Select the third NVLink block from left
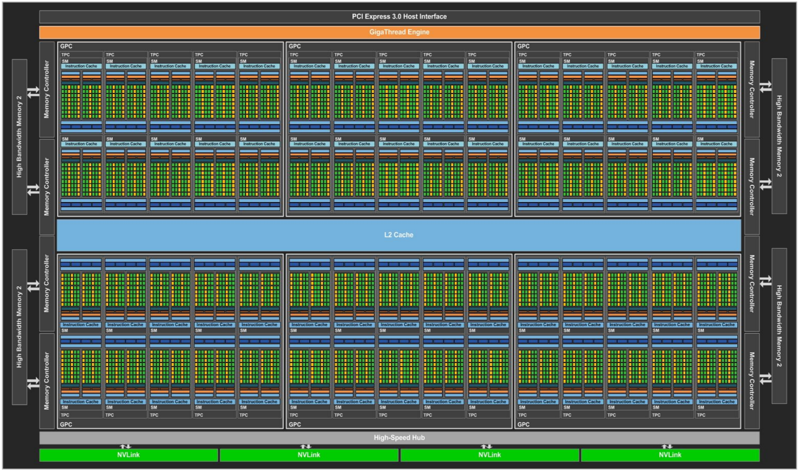 pyautogui.click(x=489, y=455)
